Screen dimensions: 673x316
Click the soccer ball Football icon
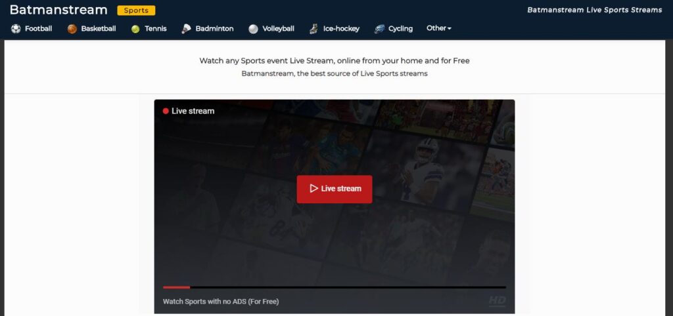point(16,29)
